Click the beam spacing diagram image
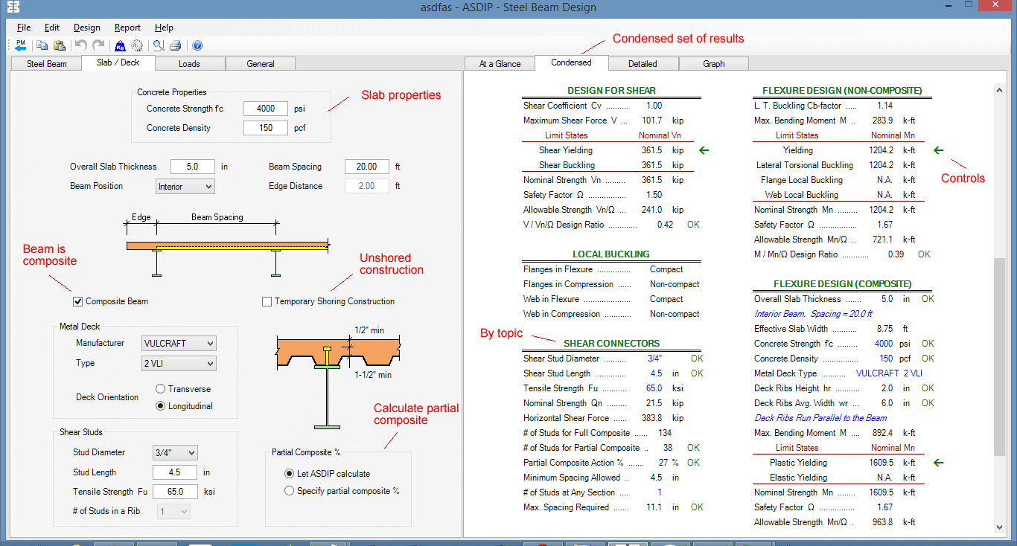 [227, 245]
